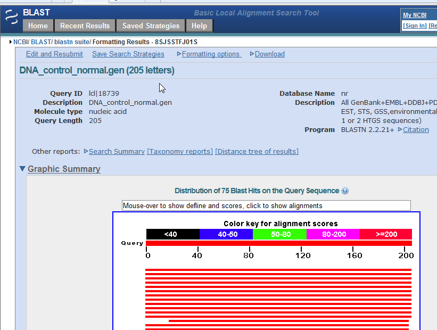Click the help icon beside Distribution of Blast Hits
Screen dimensions: 437x330
click(x=345, y=191)
